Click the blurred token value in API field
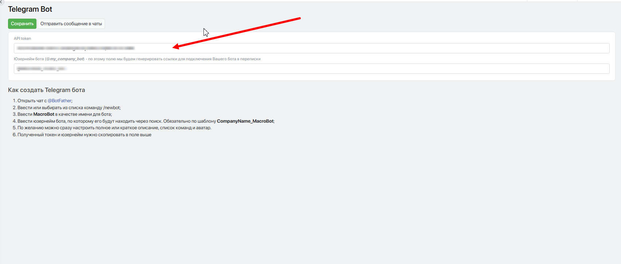Image resolution: width=621 pixels, height=264 pixels. (x=76, y=48)
